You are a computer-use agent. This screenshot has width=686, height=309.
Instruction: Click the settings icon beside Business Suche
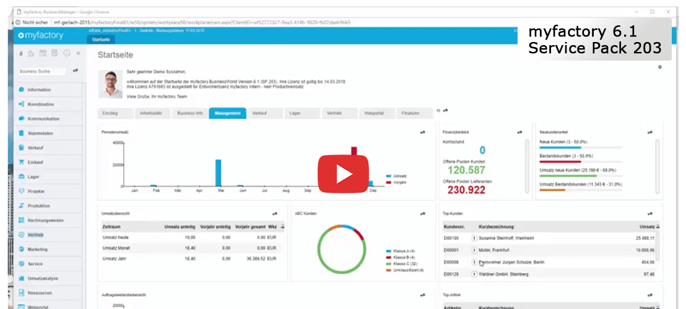click(76, 70)
